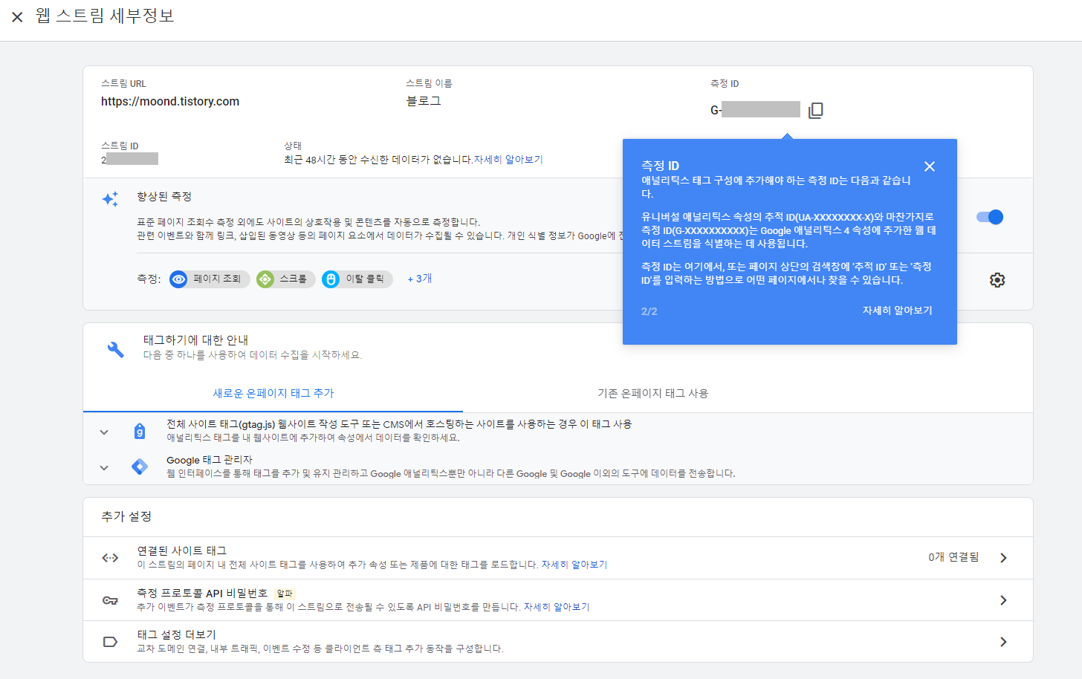Viewport: 1082px width, 679px height.
Task: Click the connected site tags code icon
Action: click(x=110, y=558)
